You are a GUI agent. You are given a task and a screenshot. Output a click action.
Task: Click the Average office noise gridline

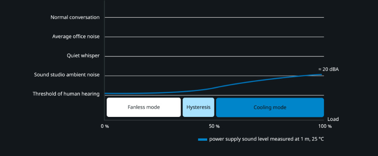point(214,37)
